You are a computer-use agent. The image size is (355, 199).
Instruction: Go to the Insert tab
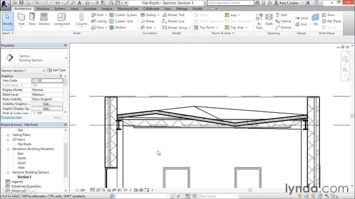coord(74,9)
